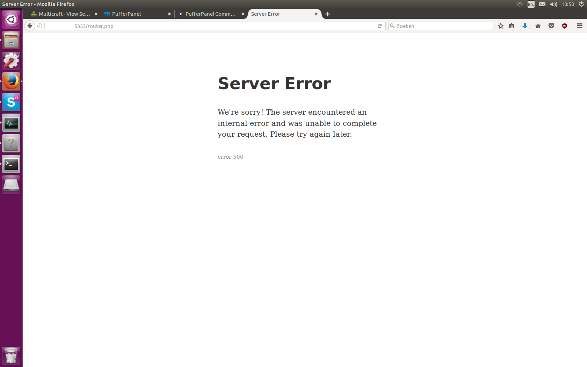The width and height of the screenshot is (587, 367).
Task: Close the PufferPanel Community tab
Action: pos(243,14)
